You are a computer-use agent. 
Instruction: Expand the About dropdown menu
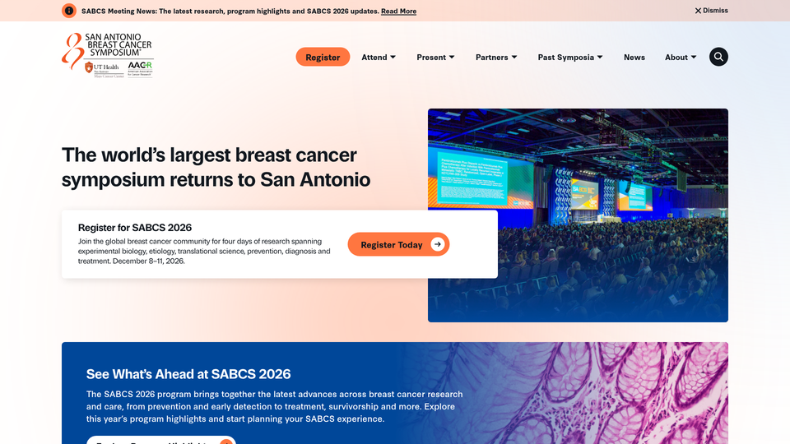681,58
